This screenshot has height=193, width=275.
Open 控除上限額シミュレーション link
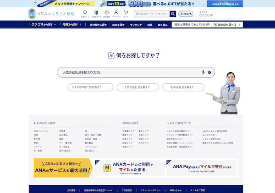tap(180, 143)
